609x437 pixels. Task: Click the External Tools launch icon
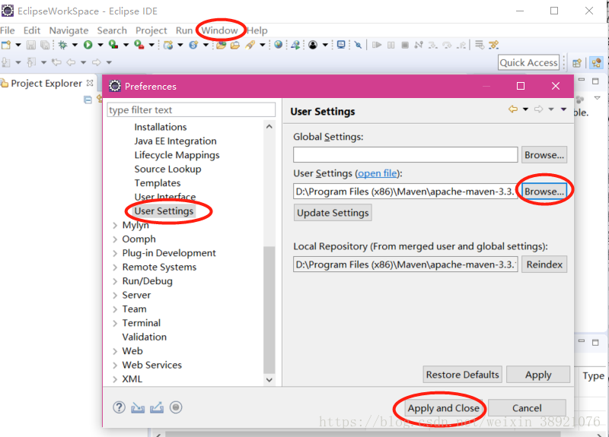pyautogui.click(x=139, y=45)
